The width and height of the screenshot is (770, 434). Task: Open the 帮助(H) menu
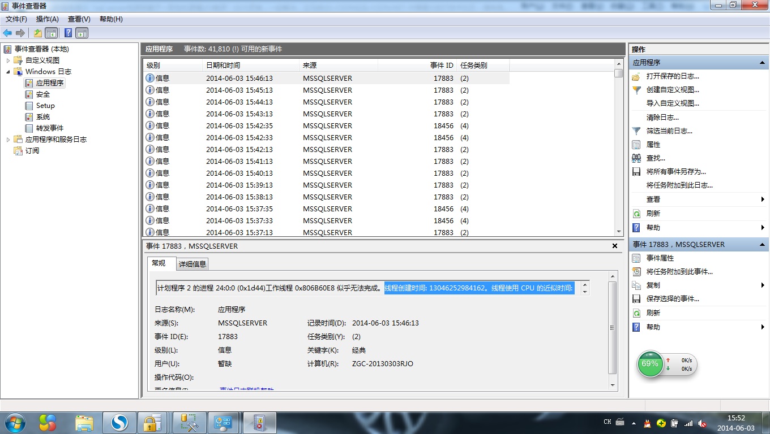pyautogui.click(x=111, y=19)
